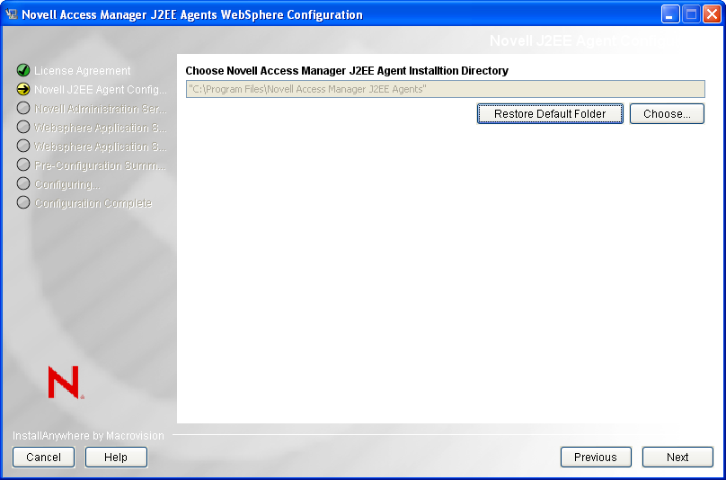Click the gray circle beside Novell Administration Ser...
Screen dimensions: 726x480
[23, 108]
